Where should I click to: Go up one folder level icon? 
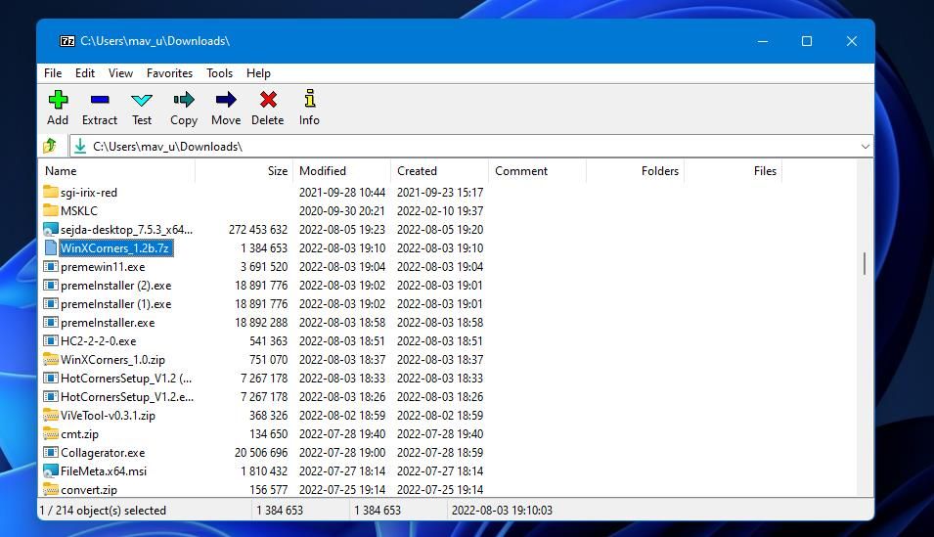50,146
